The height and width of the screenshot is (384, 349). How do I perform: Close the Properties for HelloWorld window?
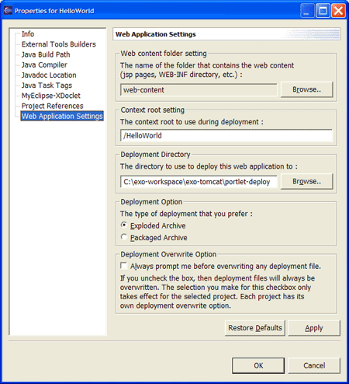point(338,11)
